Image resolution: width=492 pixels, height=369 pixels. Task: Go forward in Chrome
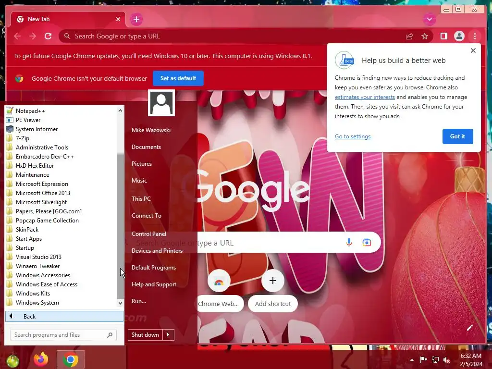33,36
